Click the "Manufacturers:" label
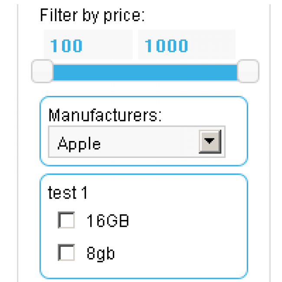The width and height of the screenshot is (282, 282). pyautogui.click(x=105, y=116)
